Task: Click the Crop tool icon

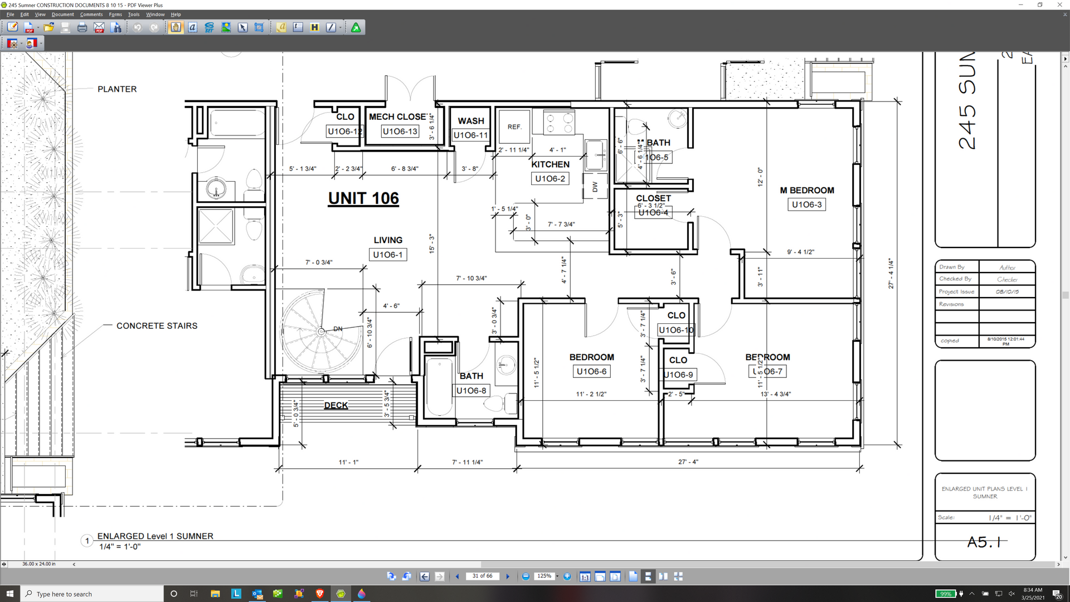Action: [259, 27]
